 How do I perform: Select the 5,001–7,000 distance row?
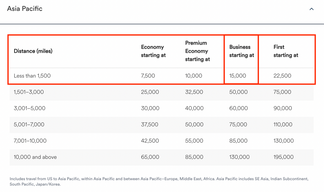click(x=161, y=124)
